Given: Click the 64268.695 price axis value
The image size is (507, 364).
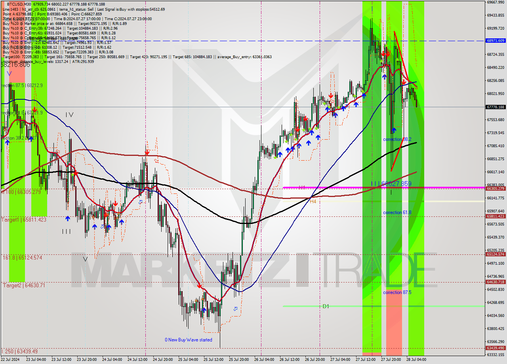Looking at the screenshot, I should point(496,302).
